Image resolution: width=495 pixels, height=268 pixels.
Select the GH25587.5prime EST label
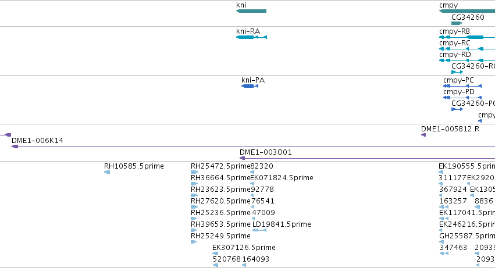click(x=467, y=236)
